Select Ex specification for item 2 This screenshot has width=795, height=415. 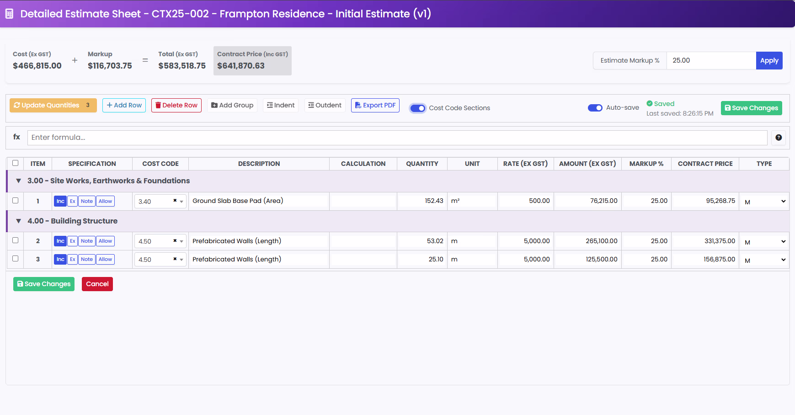(73, 241)
